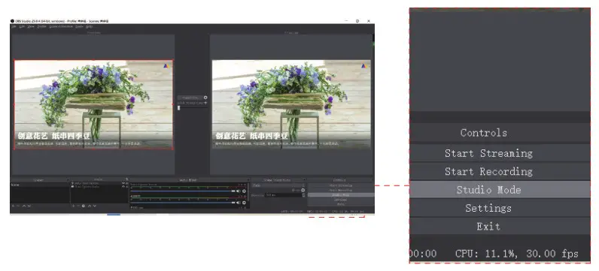Open the Tools menu
This screenshot has height=271, width=599.
79,27
